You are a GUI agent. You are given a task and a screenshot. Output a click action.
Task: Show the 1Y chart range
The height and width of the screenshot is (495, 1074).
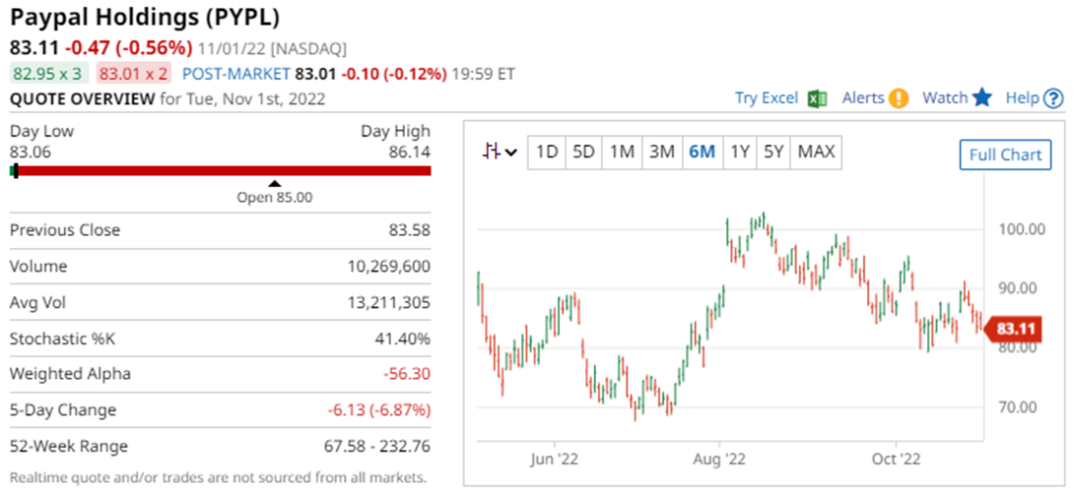point(739,152)
